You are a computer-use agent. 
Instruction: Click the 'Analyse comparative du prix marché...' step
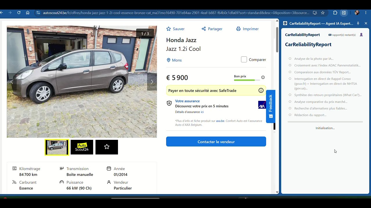321,102
